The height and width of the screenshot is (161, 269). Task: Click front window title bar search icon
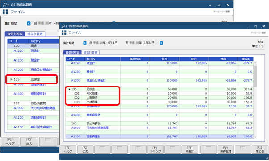coord(64,26)
